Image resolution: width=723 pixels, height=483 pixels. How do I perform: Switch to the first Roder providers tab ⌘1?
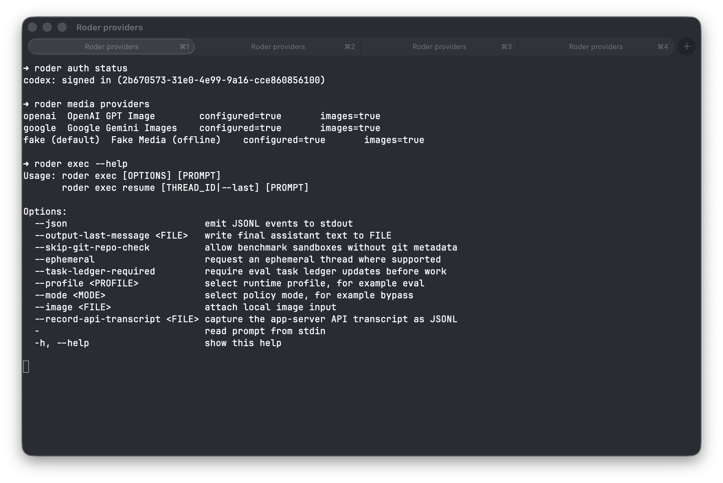coord(112,46)
